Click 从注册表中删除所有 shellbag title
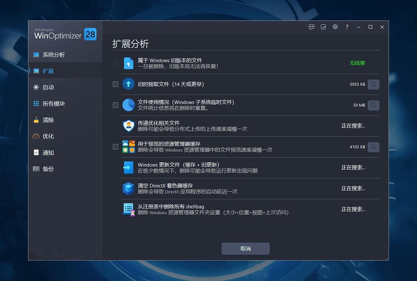 (x=171, y=206)
